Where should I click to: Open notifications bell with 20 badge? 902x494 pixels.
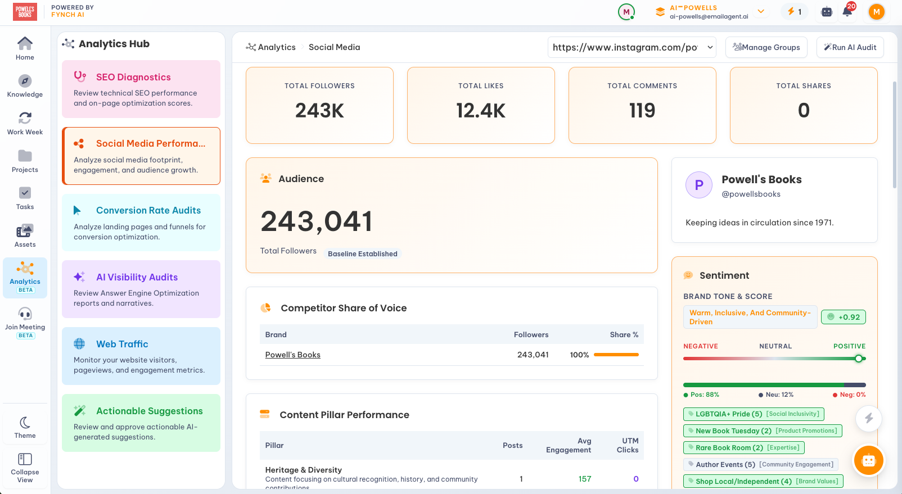[848, 10]
